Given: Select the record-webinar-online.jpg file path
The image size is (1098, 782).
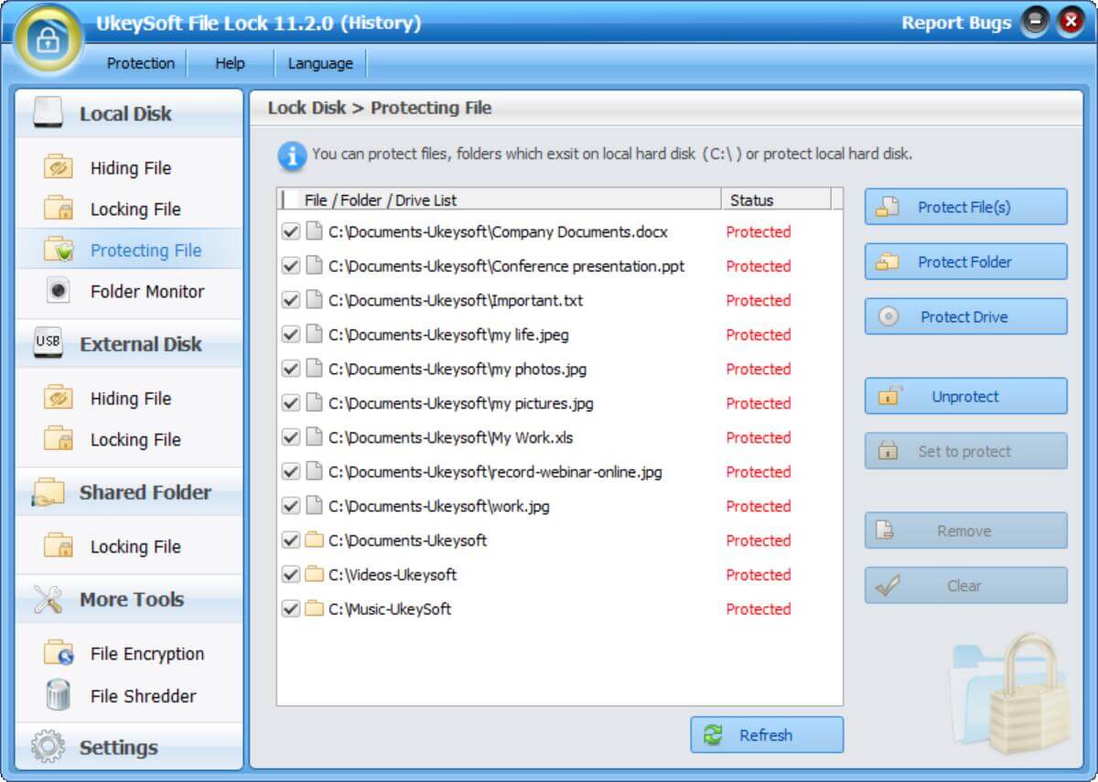Looking at the screenshot, I should pyautogui.click(x=495, y=472).
